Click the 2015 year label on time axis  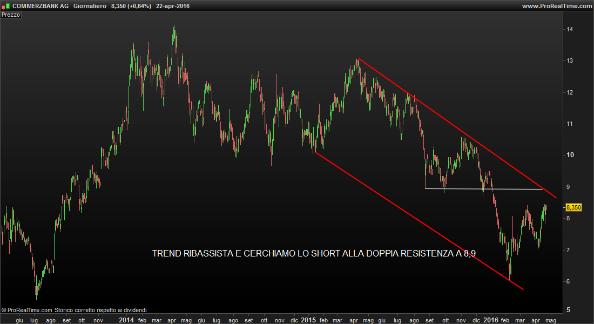click(x=308, y=320)
